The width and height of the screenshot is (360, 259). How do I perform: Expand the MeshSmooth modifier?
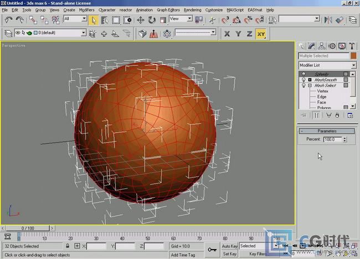[310, 80]
